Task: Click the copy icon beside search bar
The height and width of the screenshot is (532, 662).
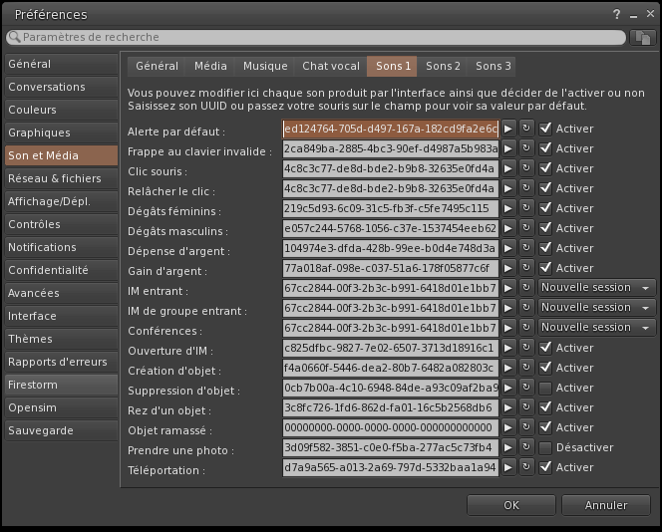Action: click(642, 37)
